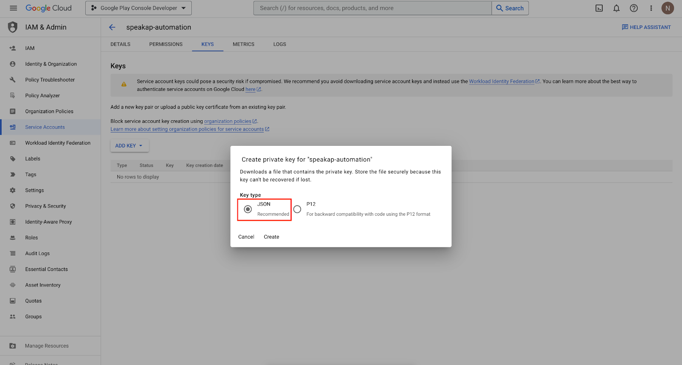Open the METRICS tab
The height and width of the screenshot is (365, 682).
pyautogui.click(x=243, y=44)
